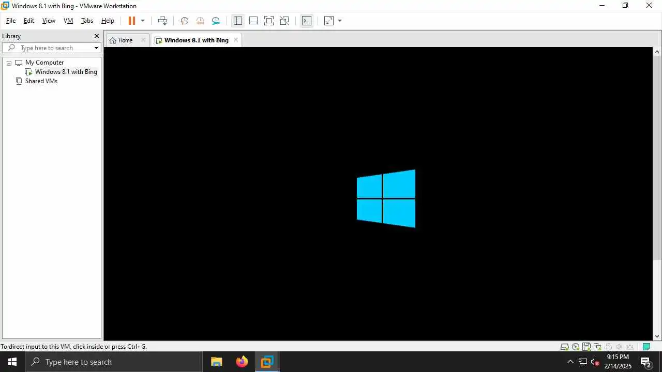Open the network tray icon
This screenshot has width=662, height=372.
[583, 362]
